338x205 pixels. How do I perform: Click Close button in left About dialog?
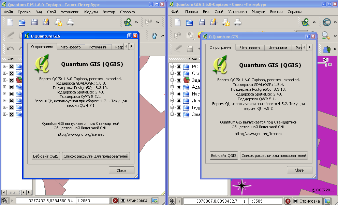[x=121, y=170]
